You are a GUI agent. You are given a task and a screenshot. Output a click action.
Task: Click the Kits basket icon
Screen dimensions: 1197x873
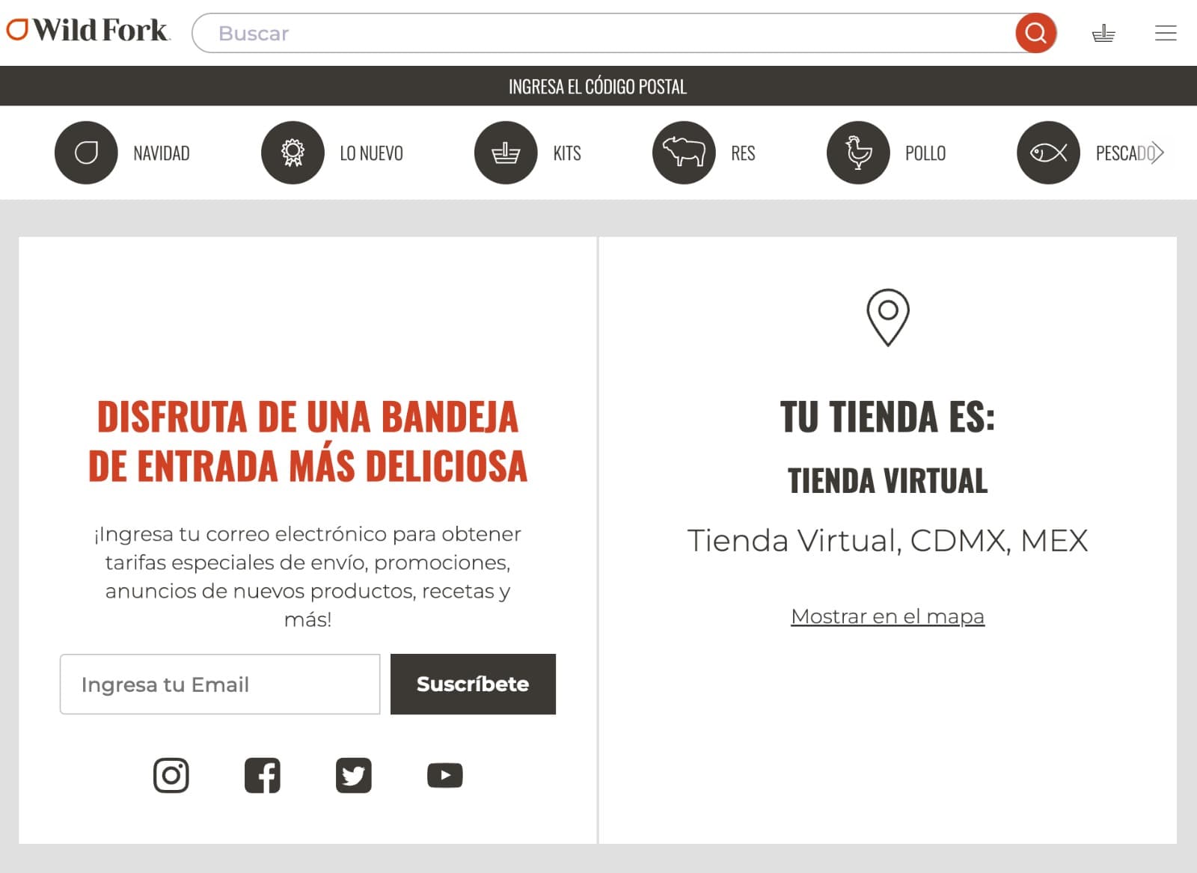coord(506,152)
